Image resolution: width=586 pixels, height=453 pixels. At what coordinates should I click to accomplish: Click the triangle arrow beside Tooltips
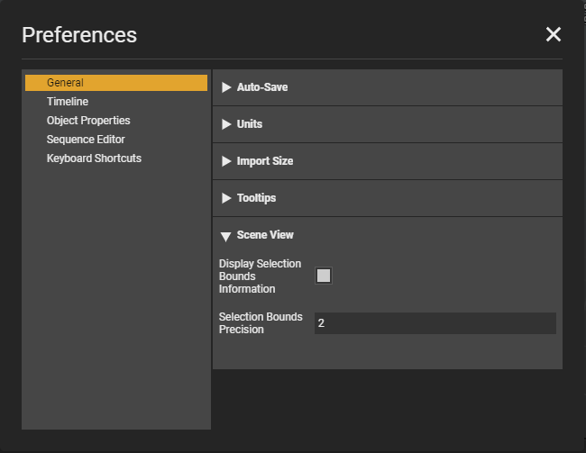226,198
